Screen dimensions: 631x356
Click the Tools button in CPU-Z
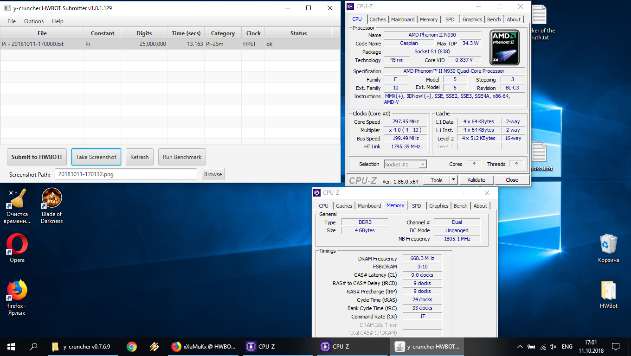click(x=436, y=180)
